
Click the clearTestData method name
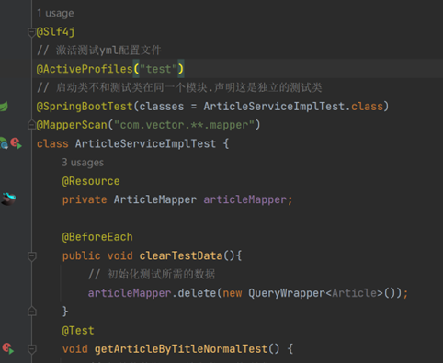181,255
